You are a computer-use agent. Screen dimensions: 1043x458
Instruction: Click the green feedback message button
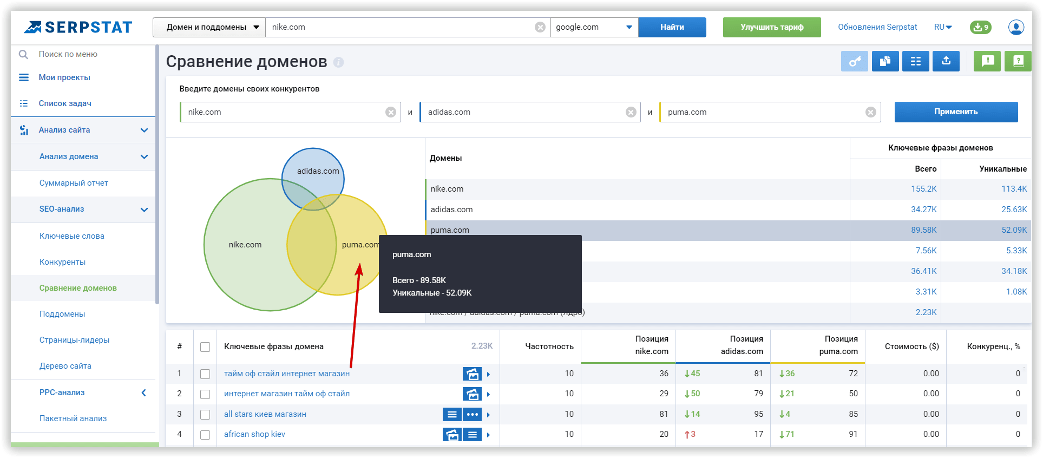point(987,61)
